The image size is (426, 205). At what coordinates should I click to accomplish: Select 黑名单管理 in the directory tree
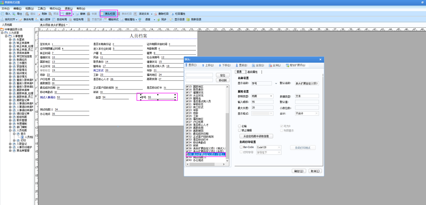coord(23,150)
